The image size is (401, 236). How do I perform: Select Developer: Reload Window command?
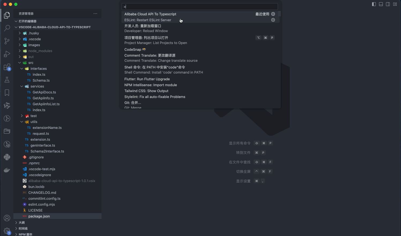(x=200, y=28)
